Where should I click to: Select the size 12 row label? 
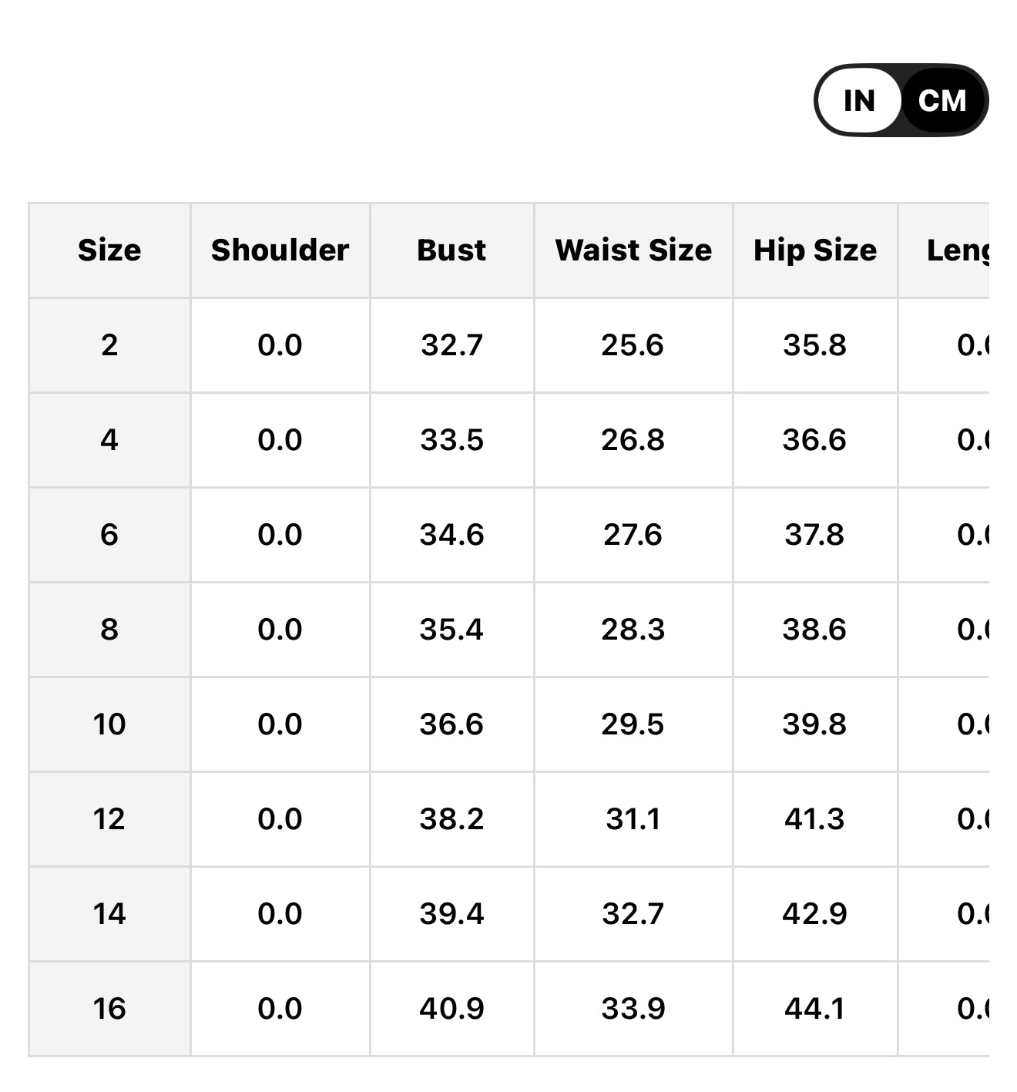point(109,819)
